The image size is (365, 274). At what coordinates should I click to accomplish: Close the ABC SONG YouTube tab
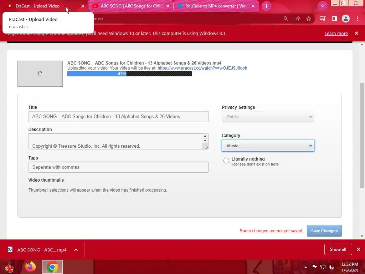pyautogui.click(x=168, y=6)
